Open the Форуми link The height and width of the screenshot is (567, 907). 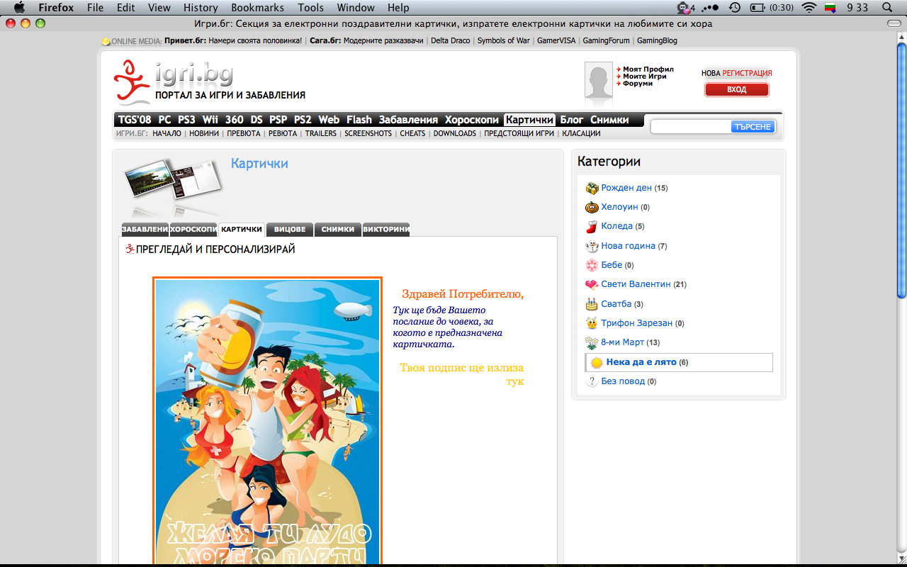[x=638, y=84]
